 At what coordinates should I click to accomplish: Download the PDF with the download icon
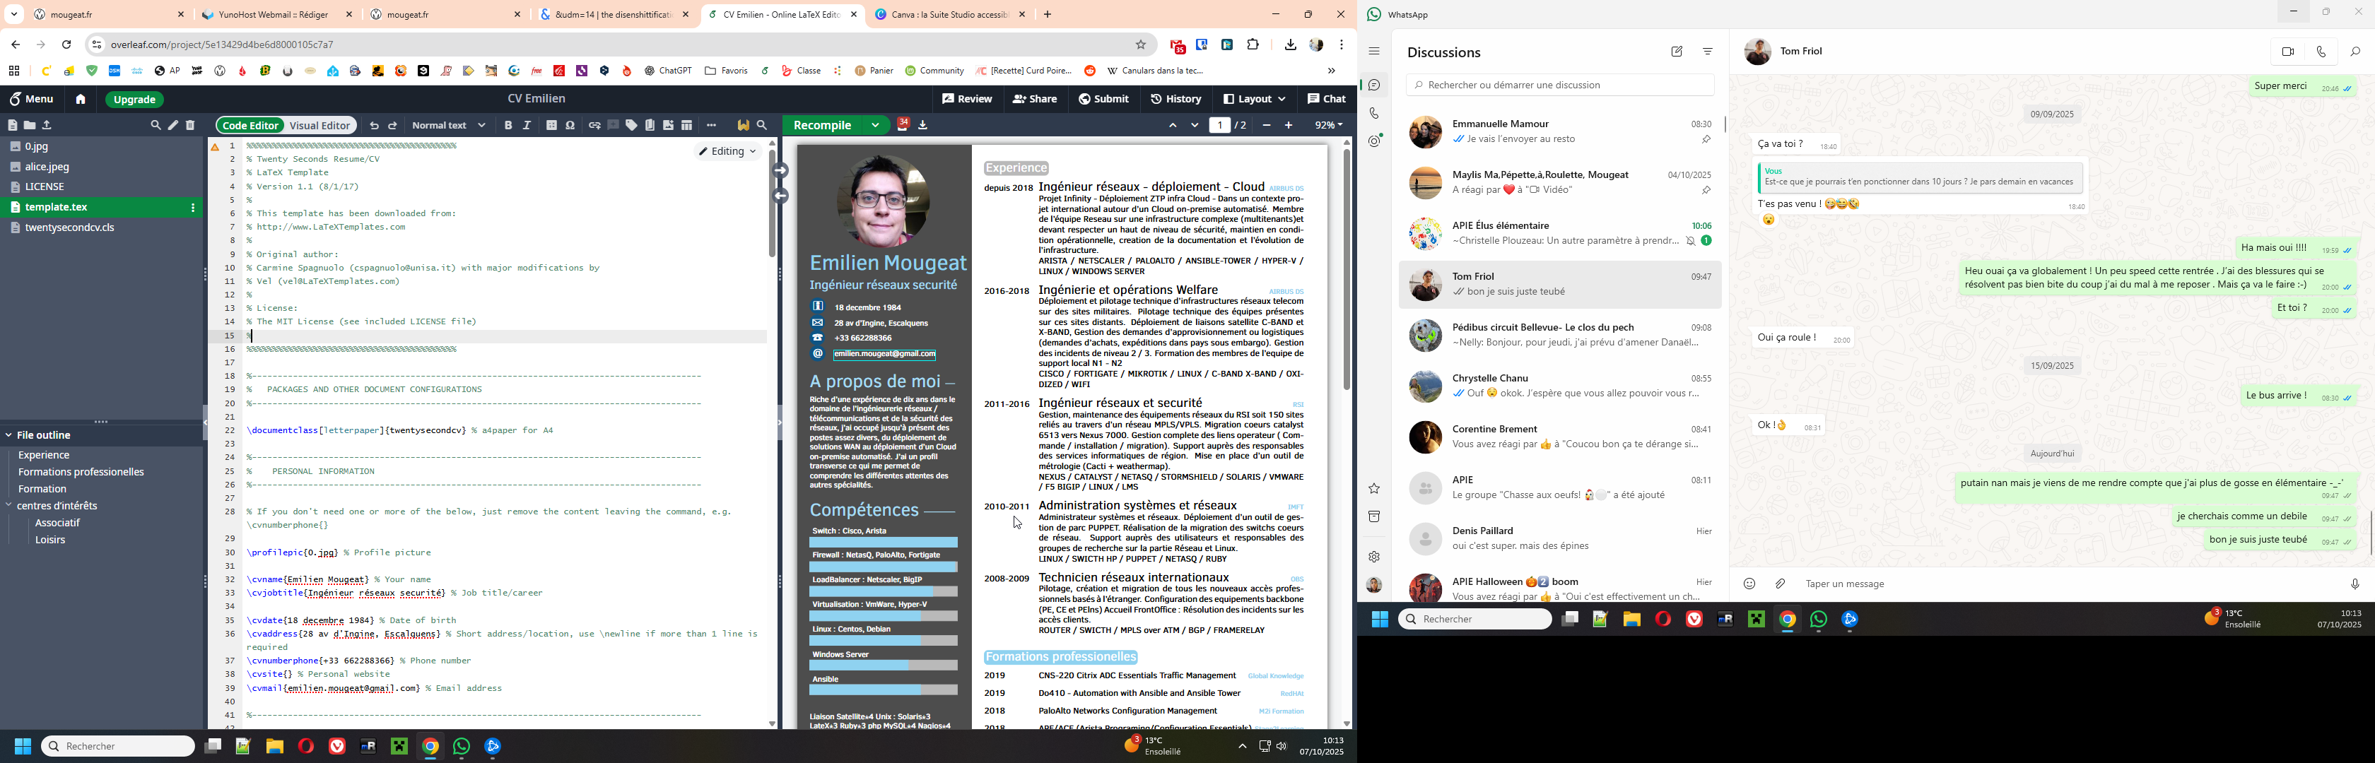click(x=923, y=125)
